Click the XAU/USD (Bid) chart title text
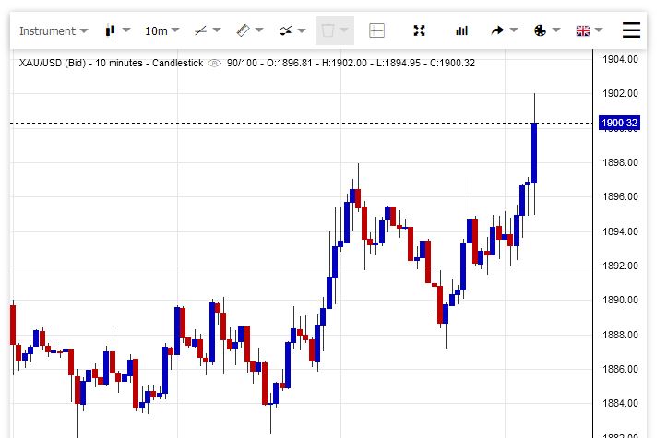 [111, 63]
